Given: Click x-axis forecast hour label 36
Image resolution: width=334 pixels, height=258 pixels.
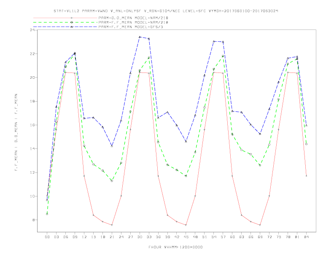Looking at the screenshot, I should (x=158, y=237).
